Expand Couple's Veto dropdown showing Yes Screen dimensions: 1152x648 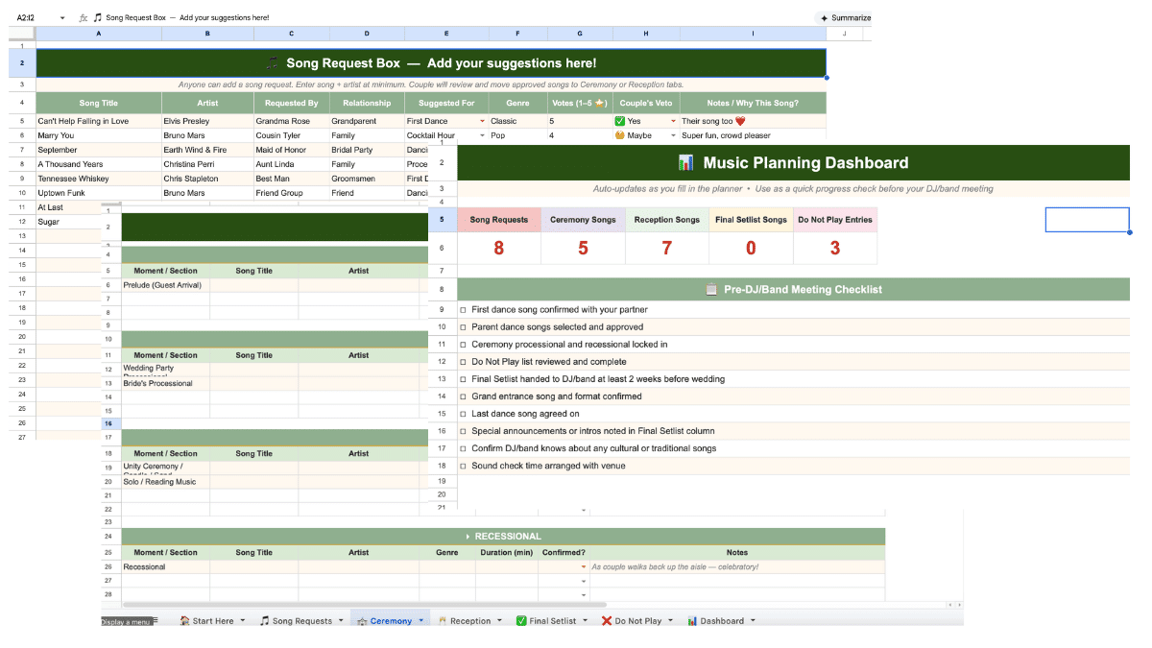[x=672, y=122]
